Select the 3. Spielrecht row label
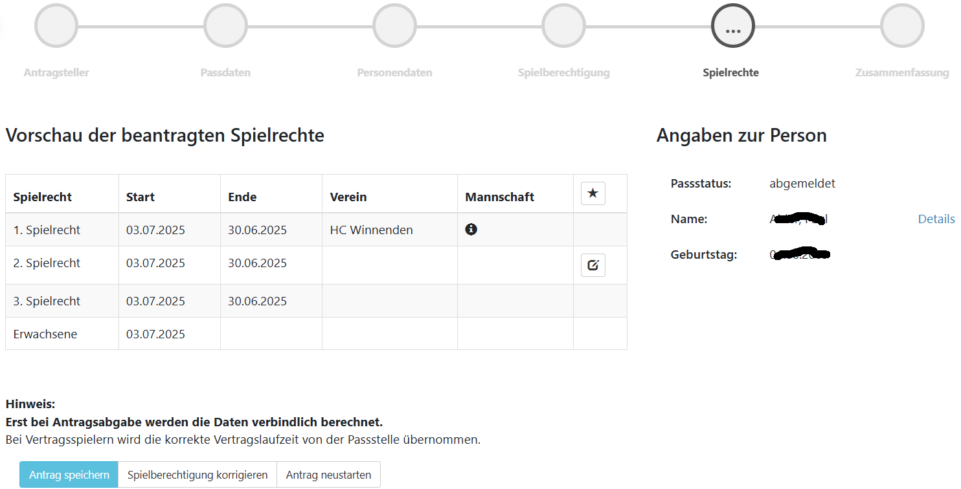The image size is (961, 489). tap(47, 301)
